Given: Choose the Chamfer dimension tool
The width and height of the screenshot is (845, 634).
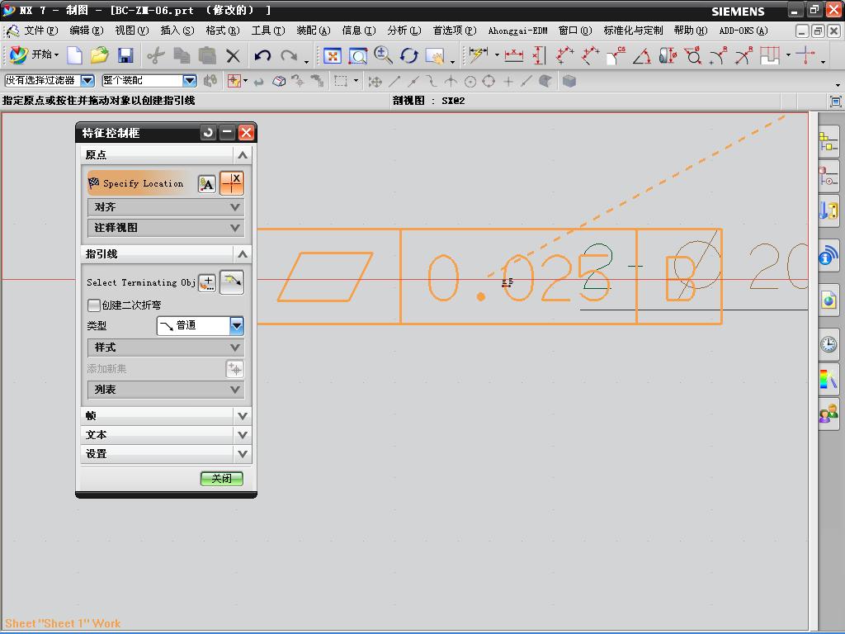Looking at the screenshot, I should pos(616,55).
